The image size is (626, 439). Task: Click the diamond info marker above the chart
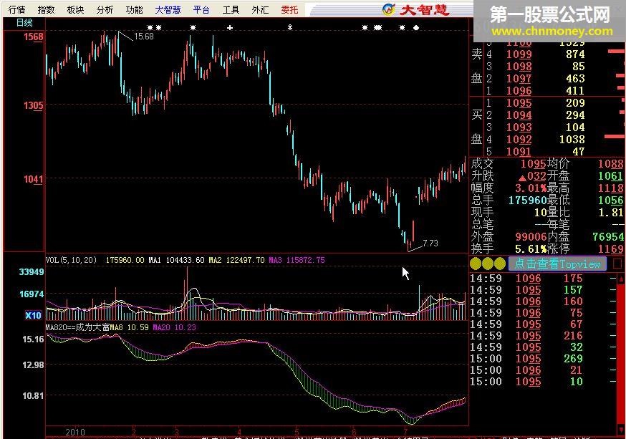[x=416, y=27]
